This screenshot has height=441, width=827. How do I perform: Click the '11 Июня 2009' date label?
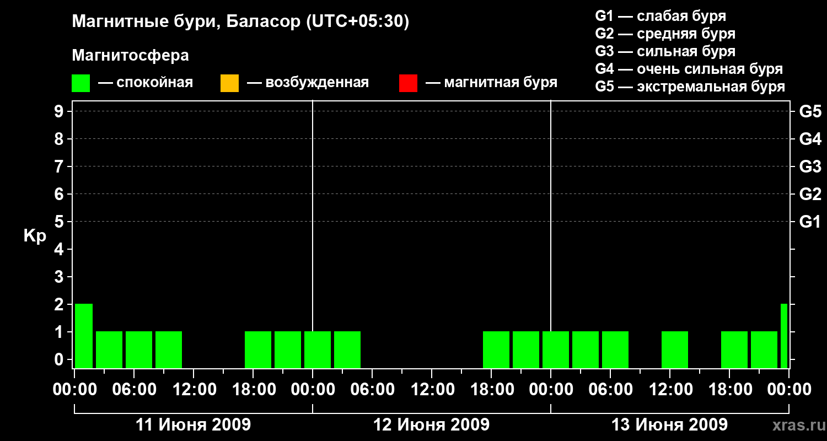tap(193, 425)
